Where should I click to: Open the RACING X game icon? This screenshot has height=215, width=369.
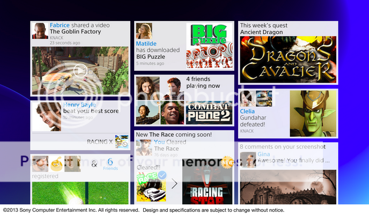tap(122, 142)
